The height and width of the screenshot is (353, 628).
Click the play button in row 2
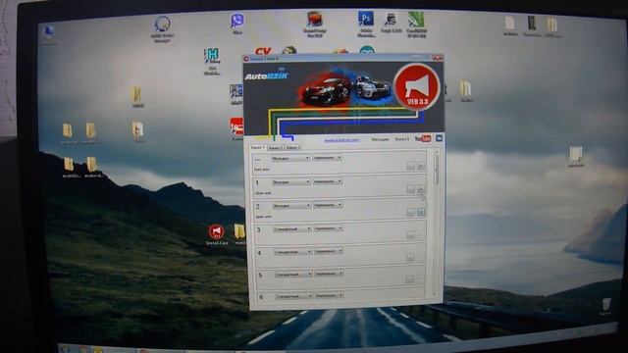tap(421, 212)
